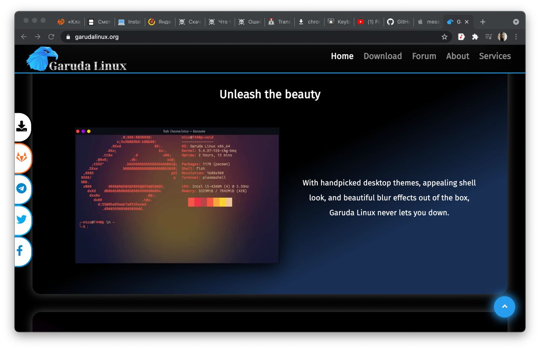Open the Twitter bird icon link

pyautogui.click(x=22, y=220)
